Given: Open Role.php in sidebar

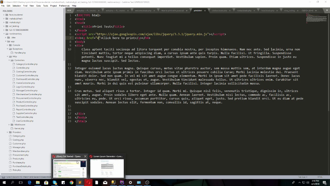Looking at the screenshot, I should [x=17, y=170].
